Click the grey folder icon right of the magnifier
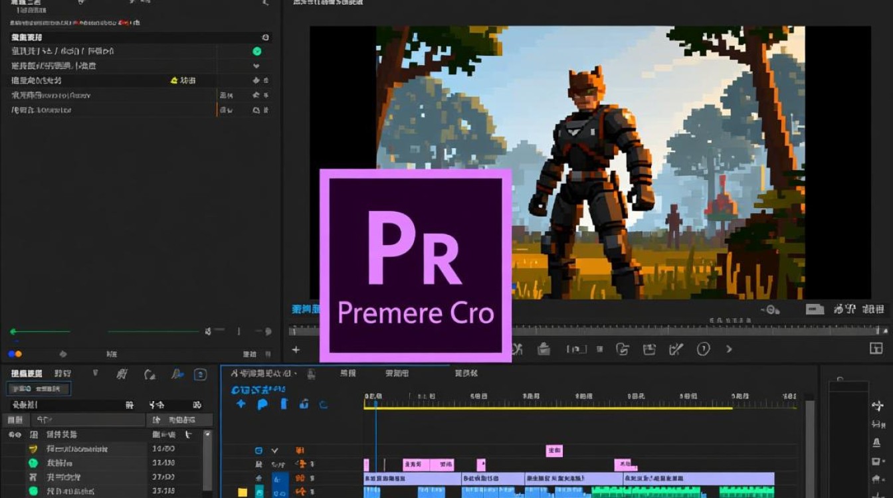This screenshot has width=893, height=498. (815, 309)
